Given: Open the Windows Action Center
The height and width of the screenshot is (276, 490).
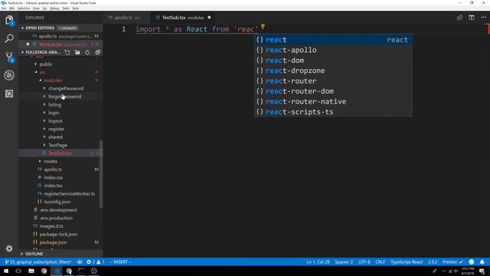Looking at the screenshot, I should pos(482,271).
